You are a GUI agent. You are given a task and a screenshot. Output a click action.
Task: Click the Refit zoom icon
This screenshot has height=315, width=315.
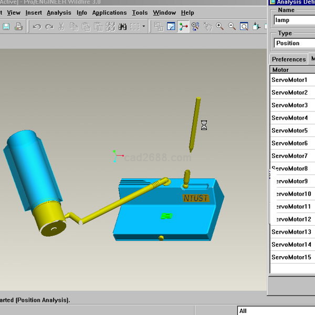pyautogui.click(x=244, y=26)
